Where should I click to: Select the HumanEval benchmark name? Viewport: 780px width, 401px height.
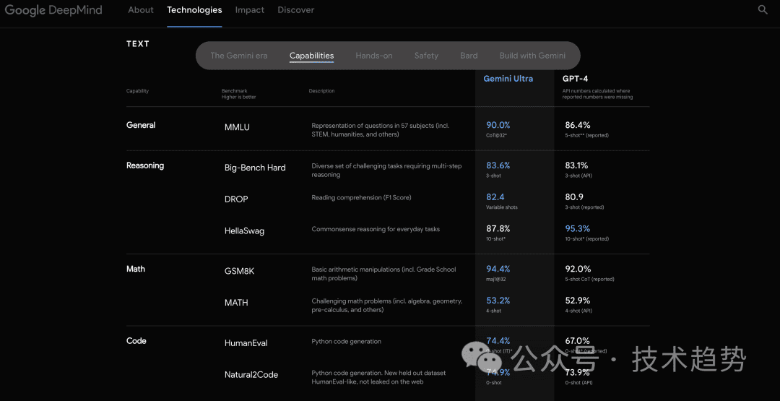pyautogui.click(x=247, y=342)
